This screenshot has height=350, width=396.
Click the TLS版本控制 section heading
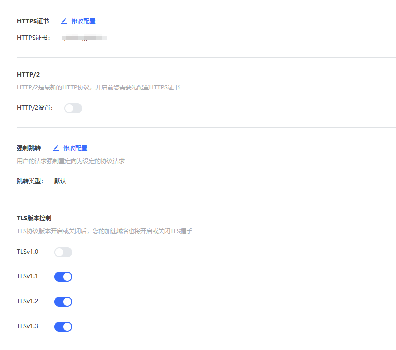34,218
